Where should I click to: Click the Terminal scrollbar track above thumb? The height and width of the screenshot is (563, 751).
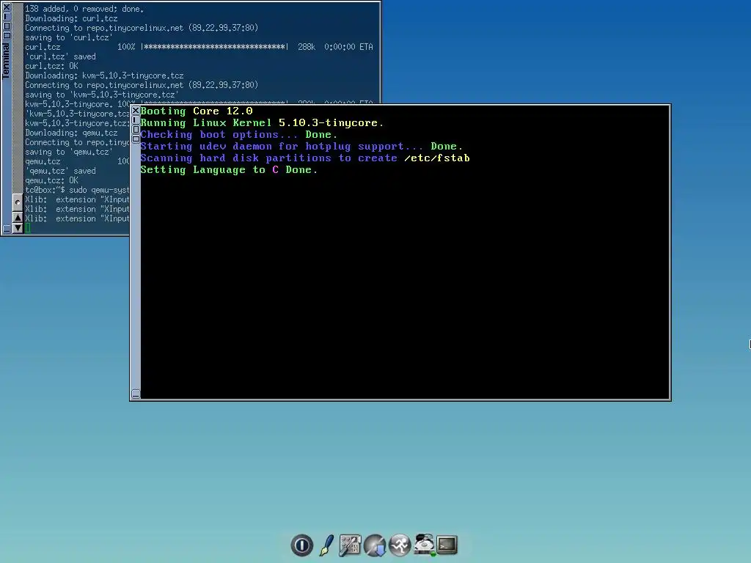point(18,98)
